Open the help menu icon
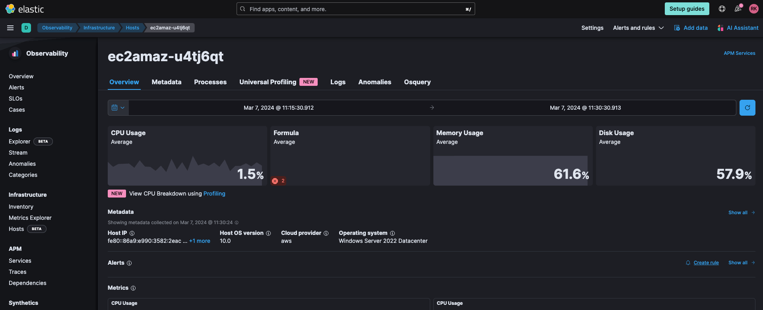The height and width of the screenshot is (310, 763). click(722, 9)
